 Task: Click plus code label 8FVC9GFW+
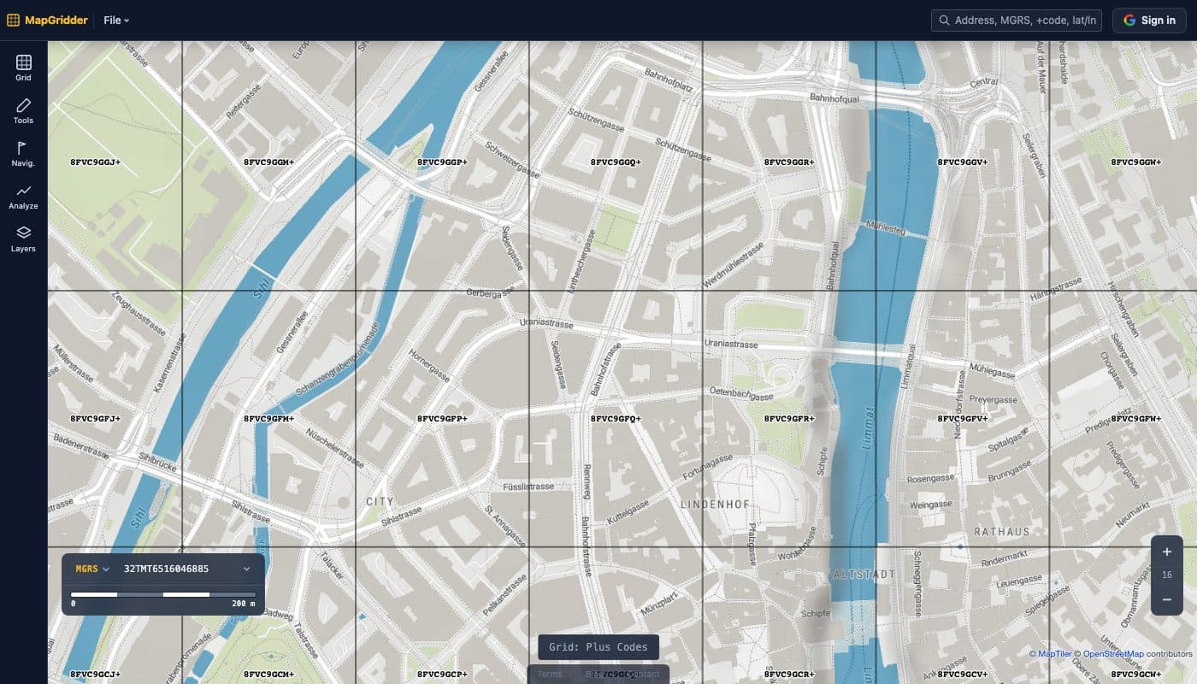point(1136,419)
